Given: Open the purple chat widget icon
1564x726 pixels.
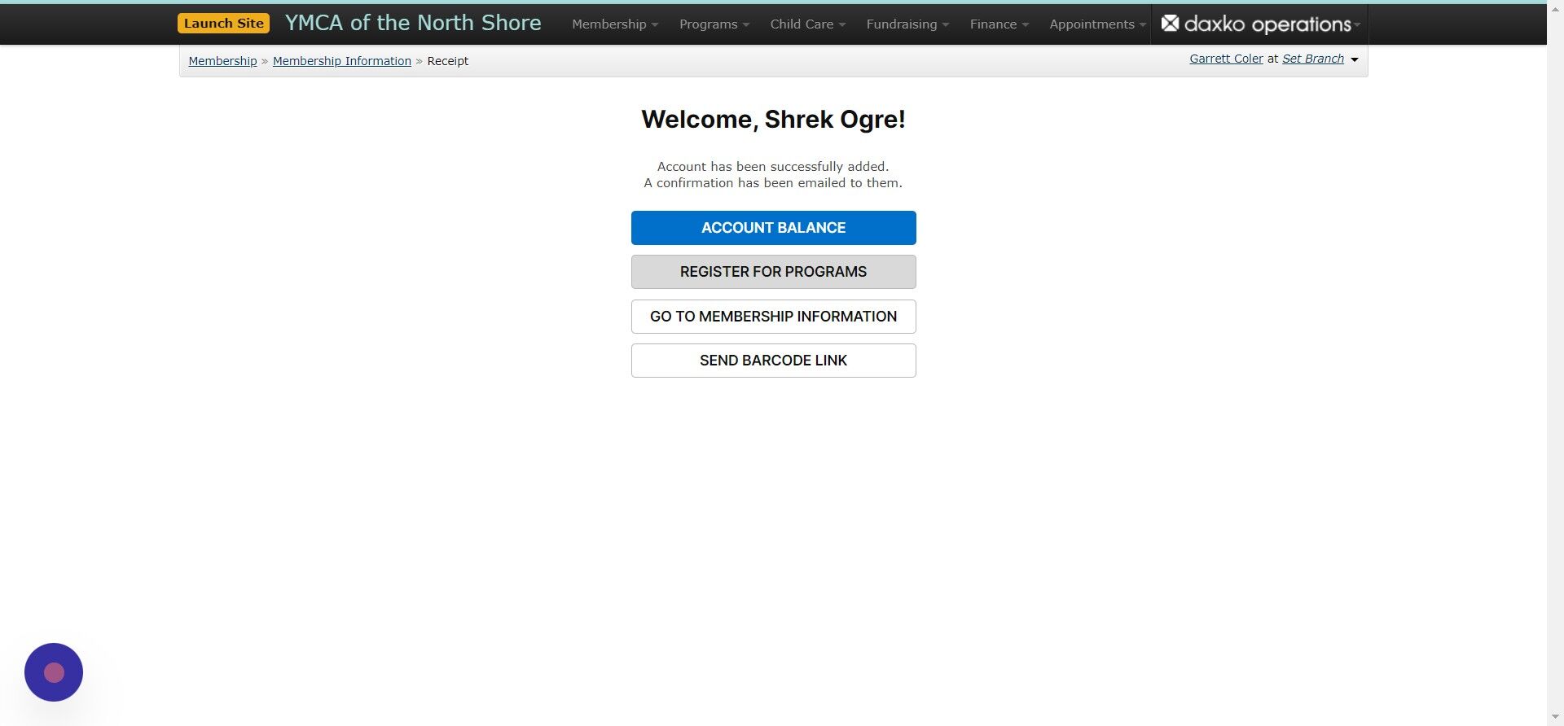Looking at the screenshot, I should pyautogui.click(x=54, y=672).
